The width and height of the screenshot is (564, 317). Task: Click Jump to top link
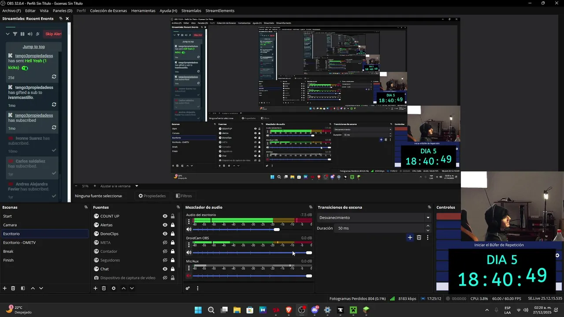(x=34, y=47)
